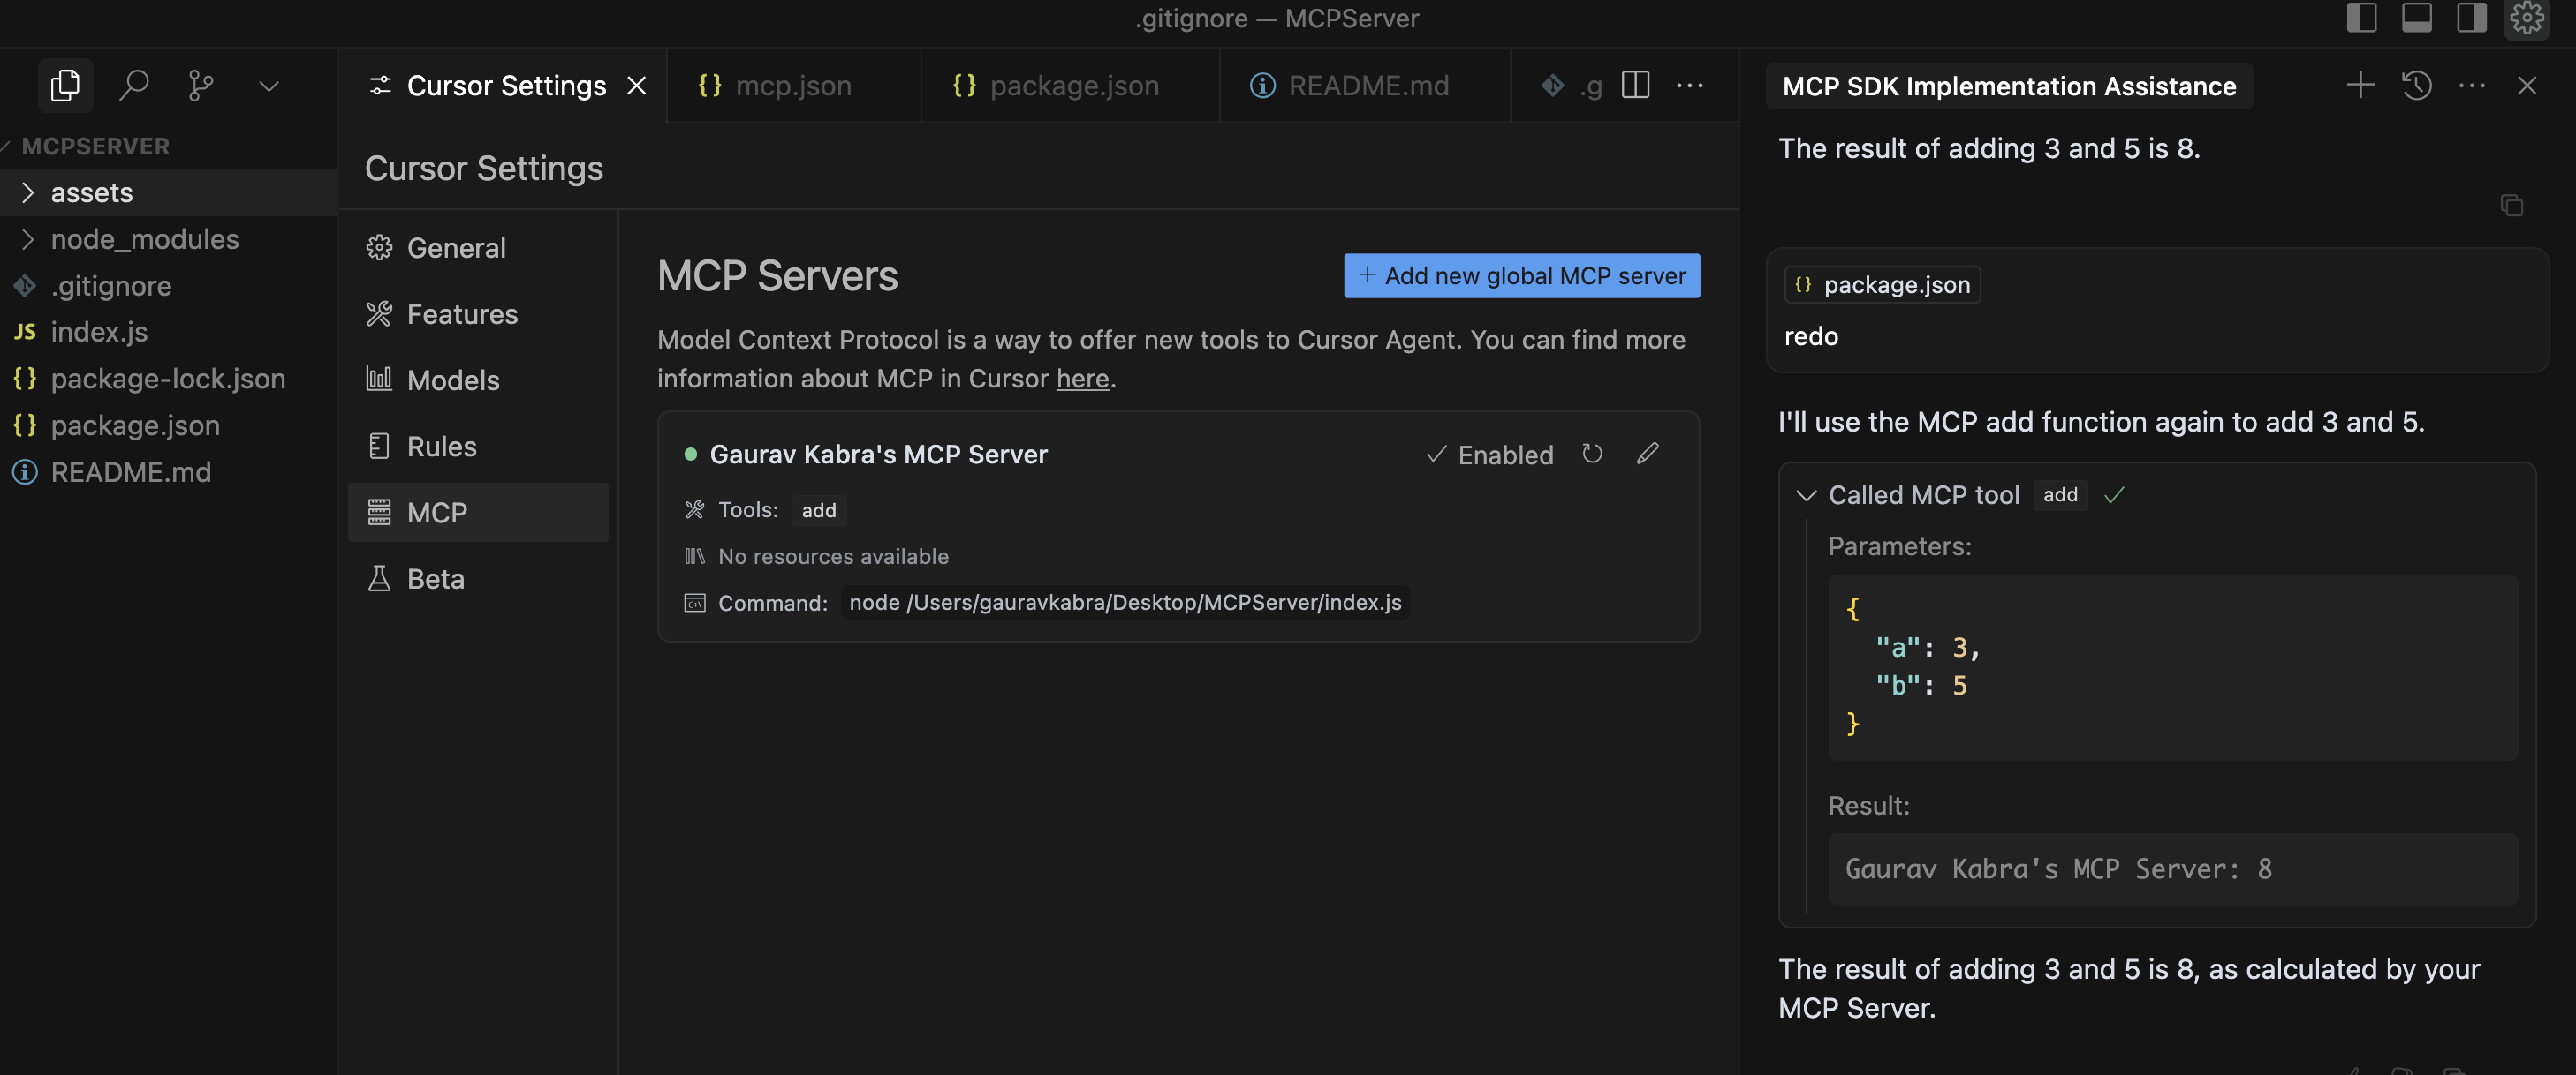Toggle the primary left sidebar layout icon

(x=2361, y=18)
